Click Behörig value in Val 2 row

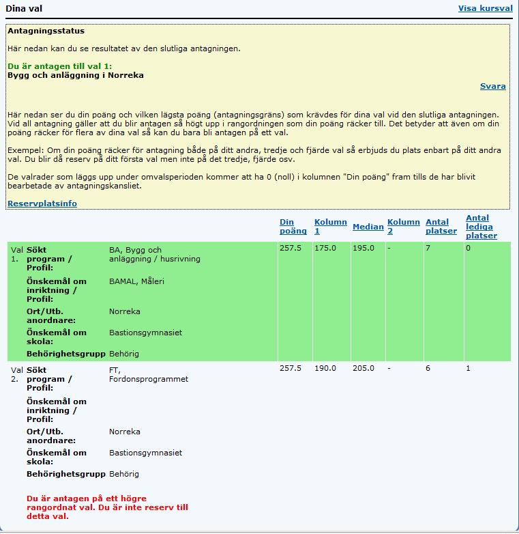point(124,474)
